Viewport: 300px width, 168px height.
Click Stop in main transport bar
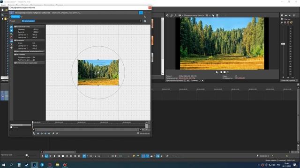[x=63, y=156]
